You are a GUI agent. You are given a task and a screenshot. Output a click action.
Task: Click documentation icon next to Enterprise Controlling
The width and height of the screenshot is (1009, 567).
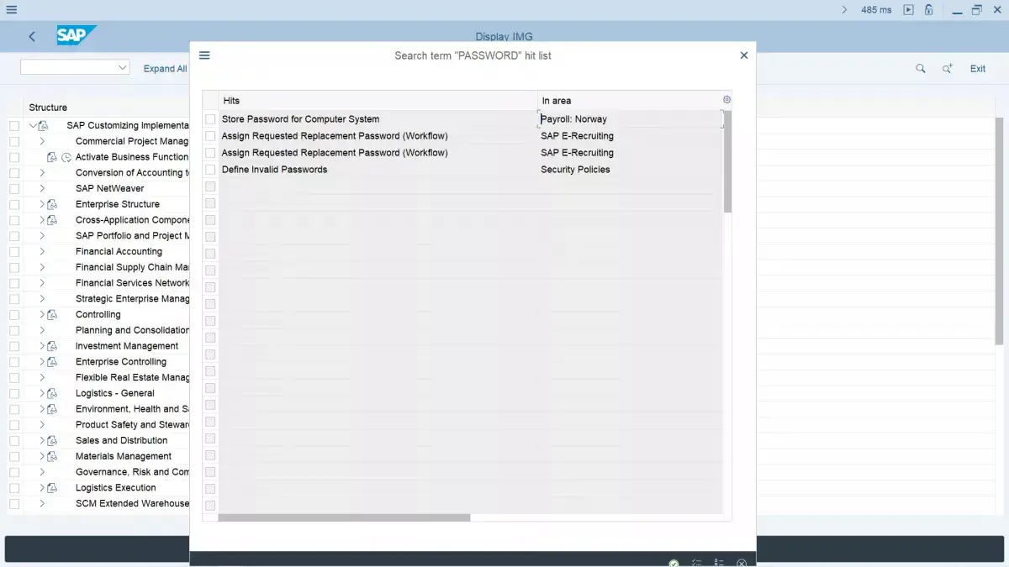coord(52,362)
